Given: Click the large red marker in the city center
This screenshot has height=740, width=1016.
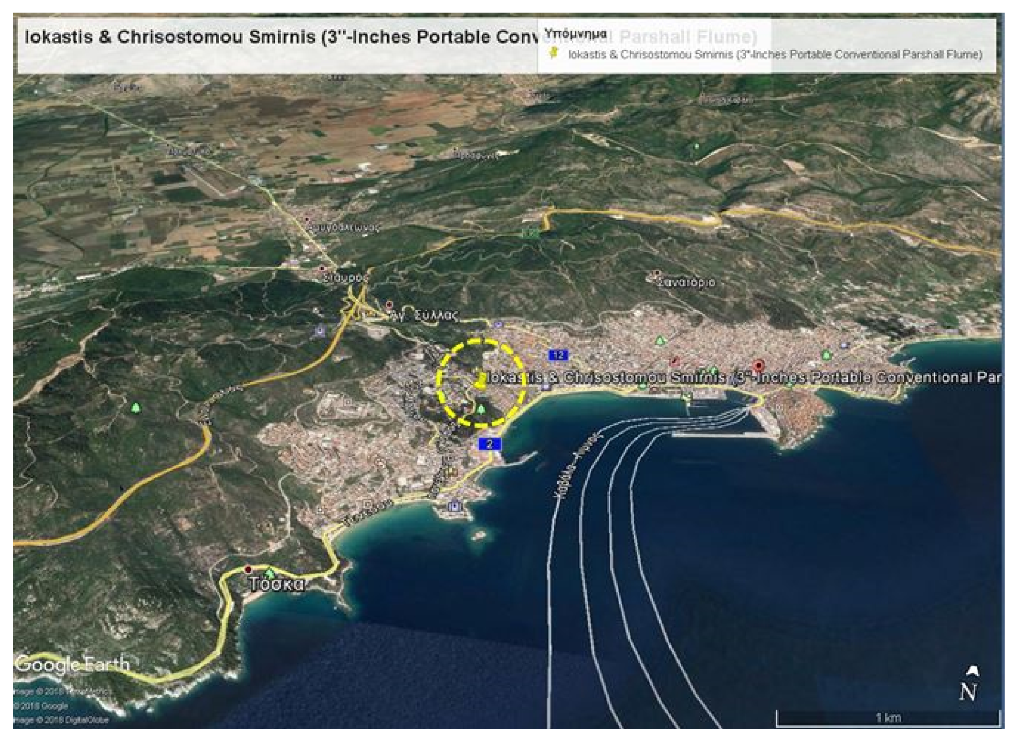Looking at the screenshot, I should coord(758,366).
